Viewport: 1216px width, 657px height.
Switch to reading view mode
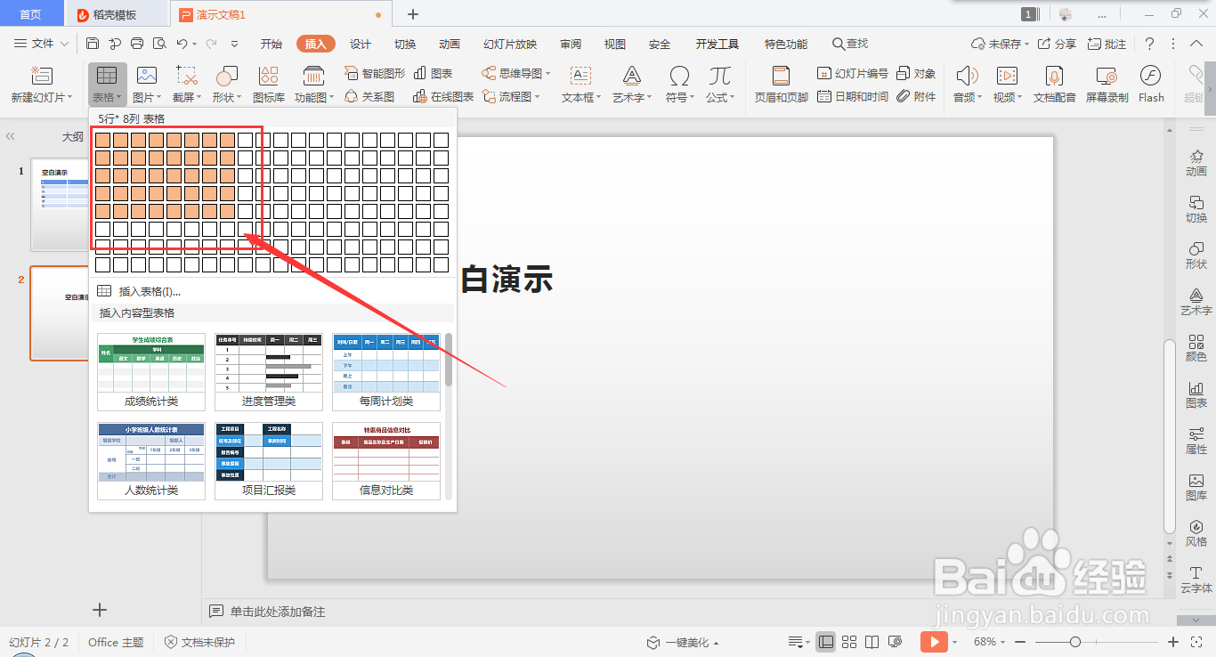pos(871,641)
